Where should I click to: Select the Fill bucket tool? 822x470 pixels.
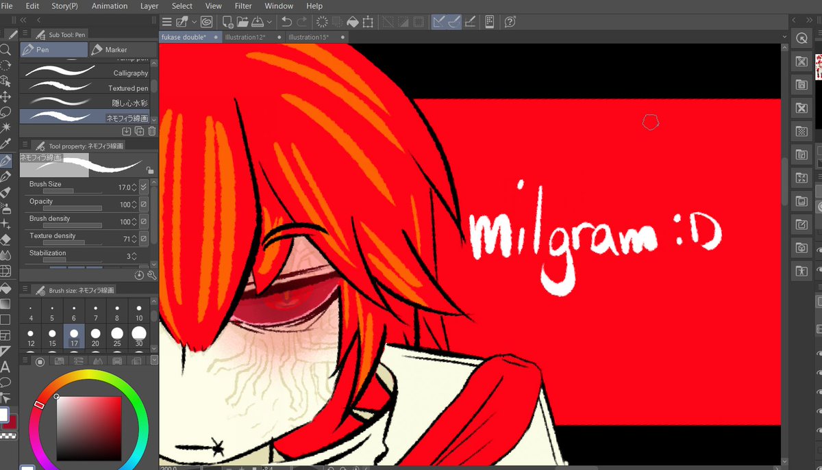[x=5, y=288]
